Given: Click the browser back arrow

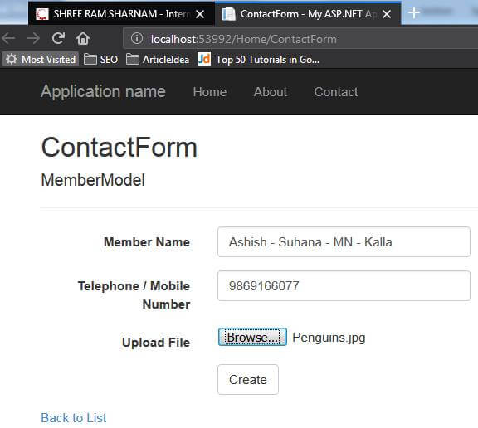Looking at the screenshot, I should pyautogui.click(x=8, y=38).
